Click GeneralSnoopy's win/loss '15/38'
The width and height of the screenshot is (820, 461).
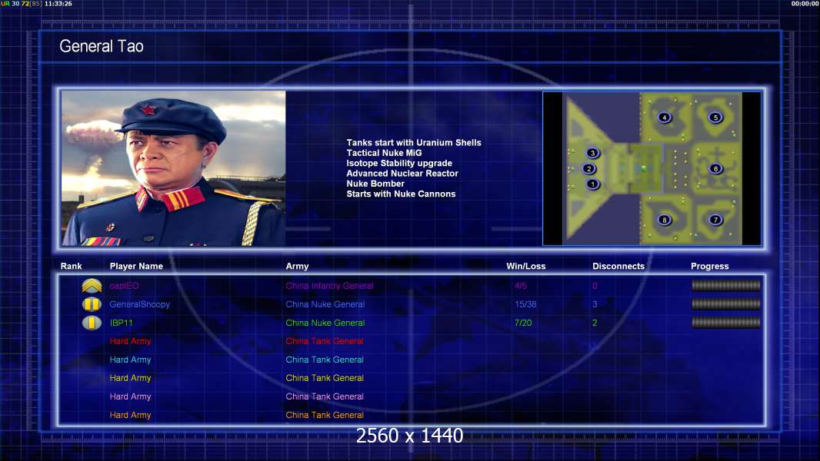(x=525, y=304)
